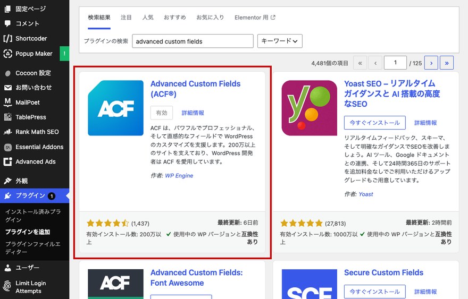This screenshot has height=299, width=468.
Task: Click the plugin search field
Action: [193, 41]
